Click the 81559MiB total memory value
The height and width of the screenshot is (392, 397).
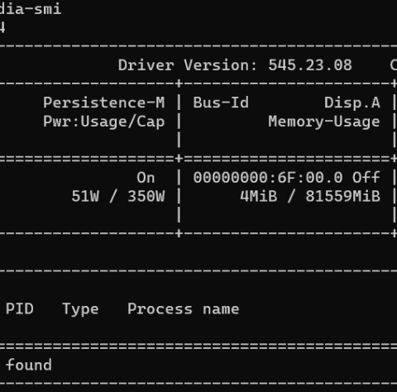342,196
